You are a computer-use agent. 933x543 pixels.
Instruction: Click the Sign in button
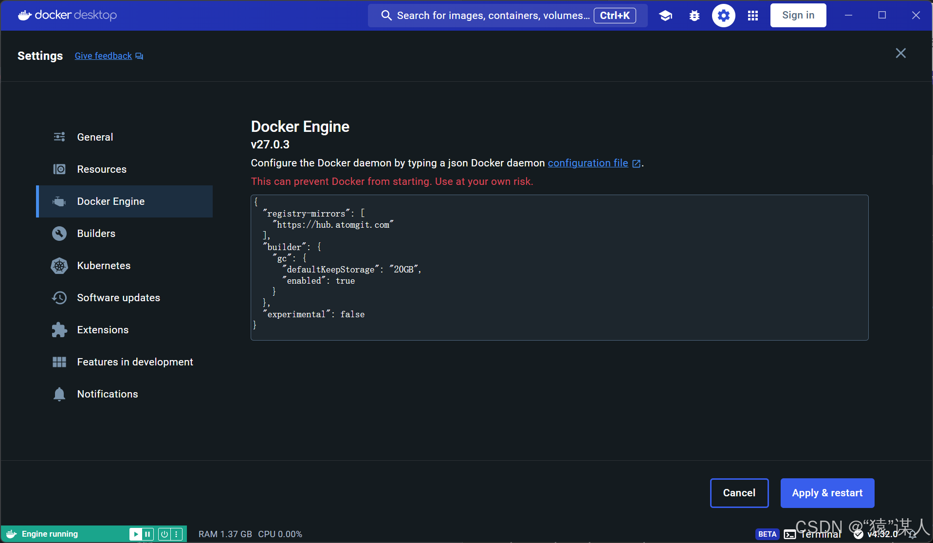(x=798, y=15)
